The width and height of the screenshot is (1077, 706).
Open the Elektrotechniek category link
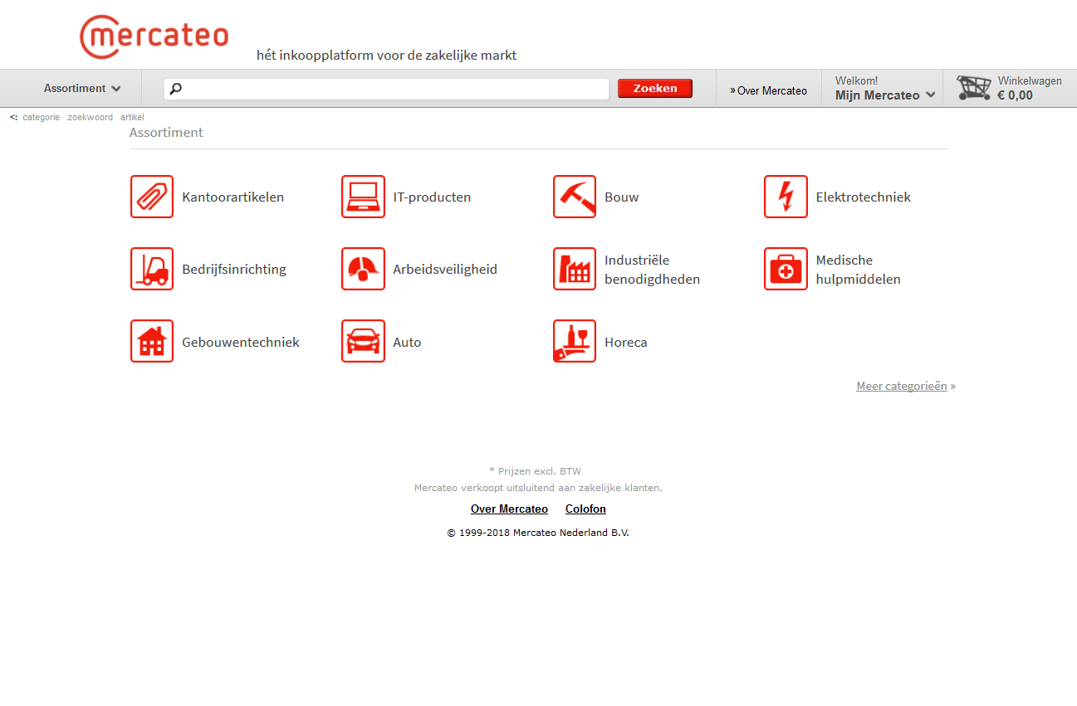[864, 197]
